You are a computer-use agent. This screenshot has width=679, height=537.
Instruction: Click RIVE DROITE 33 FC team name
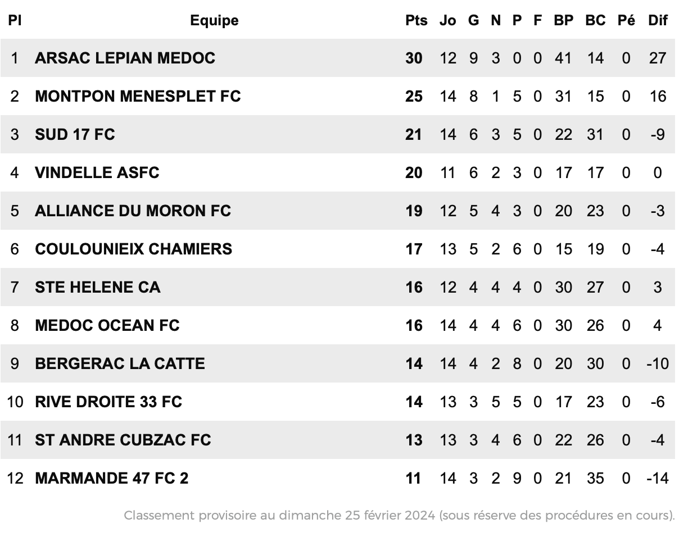(108, 402)
